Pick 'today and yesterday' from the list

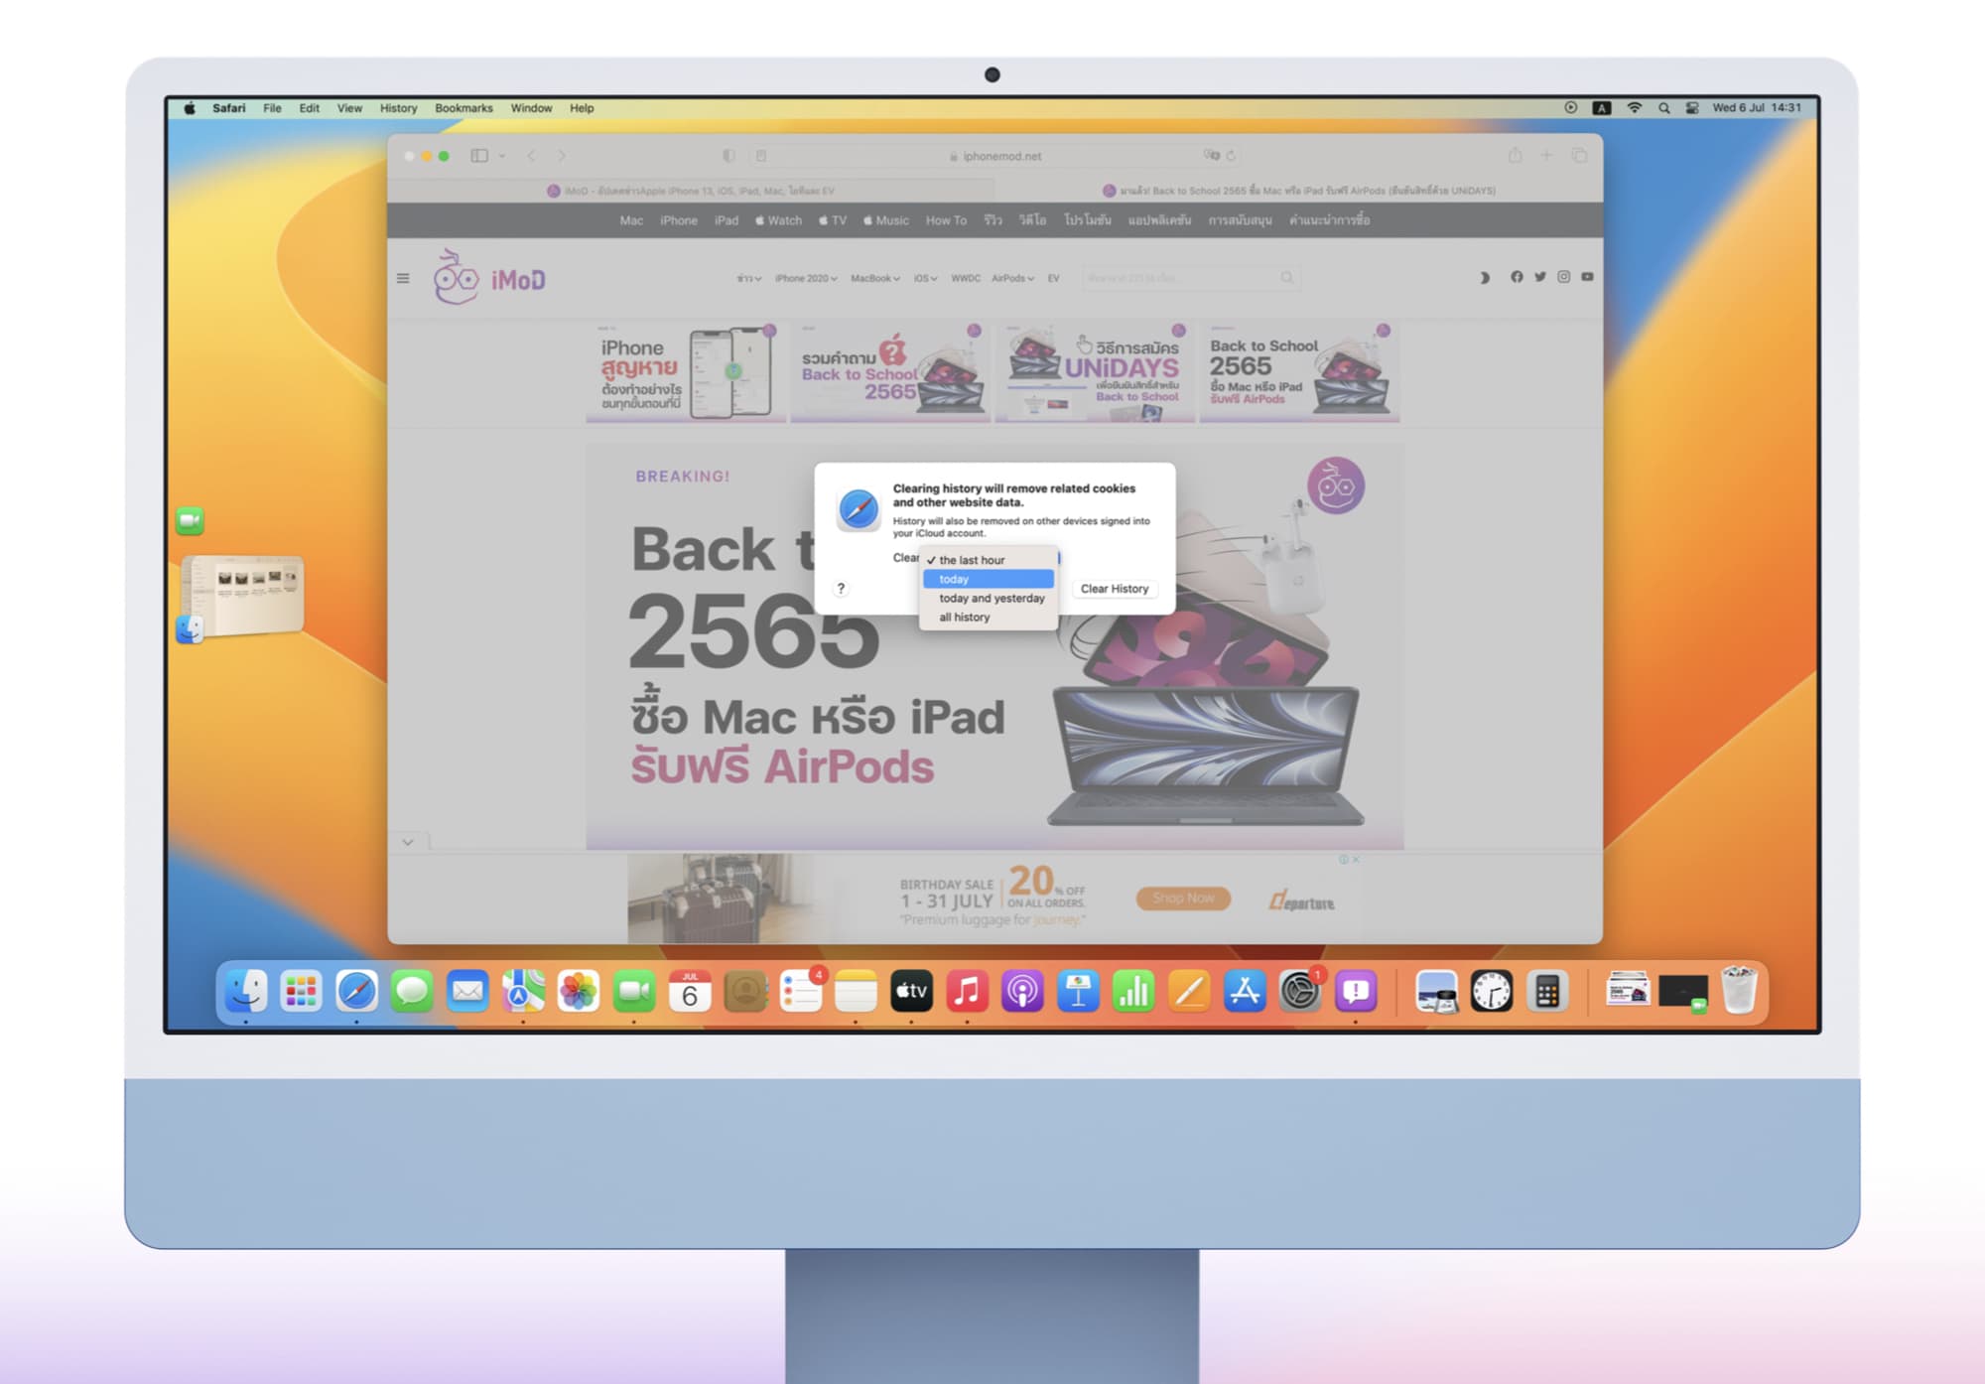(992, 599)
